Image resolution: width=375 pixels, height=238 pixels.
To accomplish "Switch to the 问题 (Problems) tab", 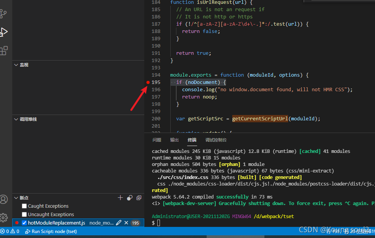I will tap(157, 140).
